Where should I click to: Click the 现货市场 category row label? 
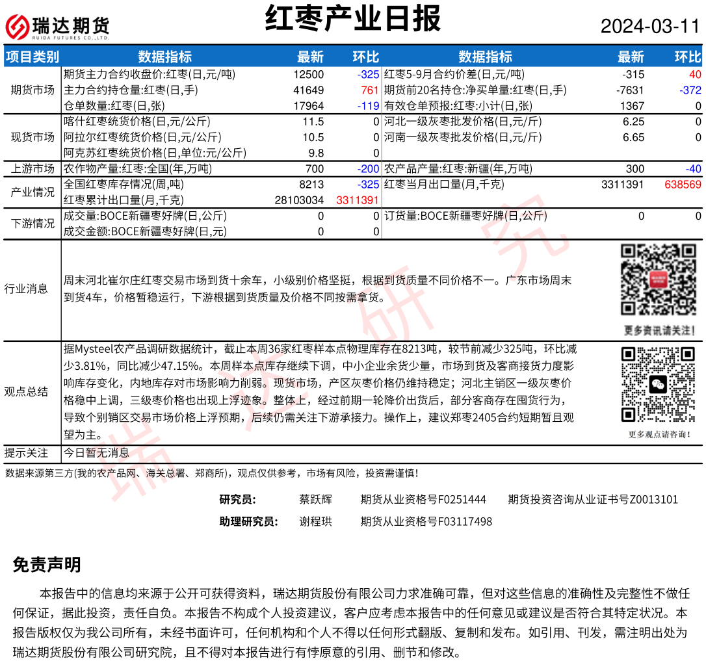coord(33,137)
